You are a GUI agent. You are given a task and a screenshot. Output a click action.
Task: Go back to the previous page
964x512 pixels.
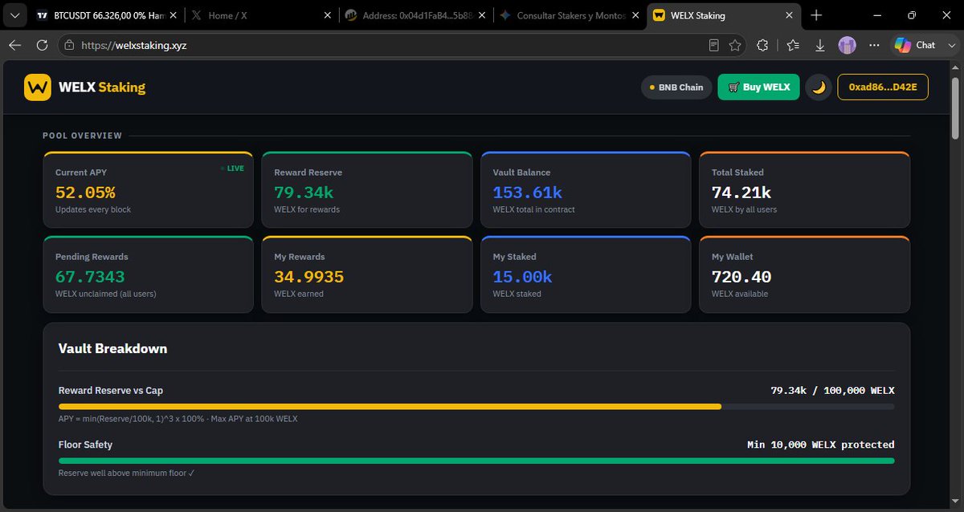coord(14,46)
